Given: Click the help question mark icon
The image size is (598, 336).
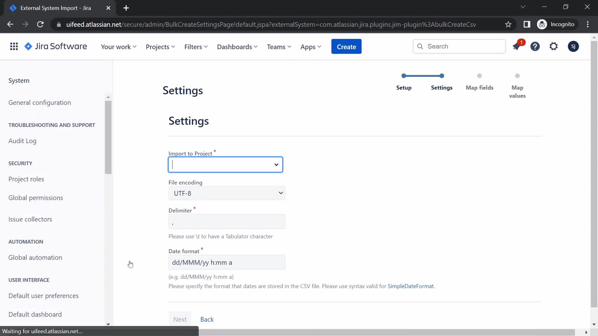Looking at the screenshot, I should 535,46.
